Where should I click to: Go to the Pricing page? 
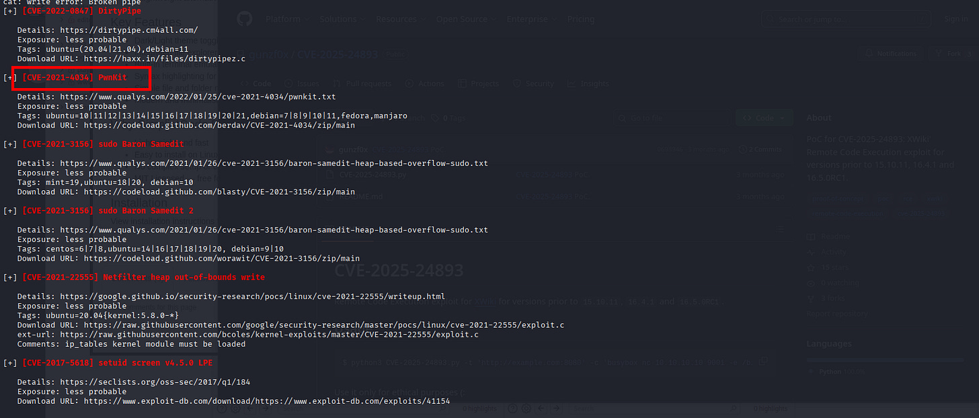click(x=580, y=19)
